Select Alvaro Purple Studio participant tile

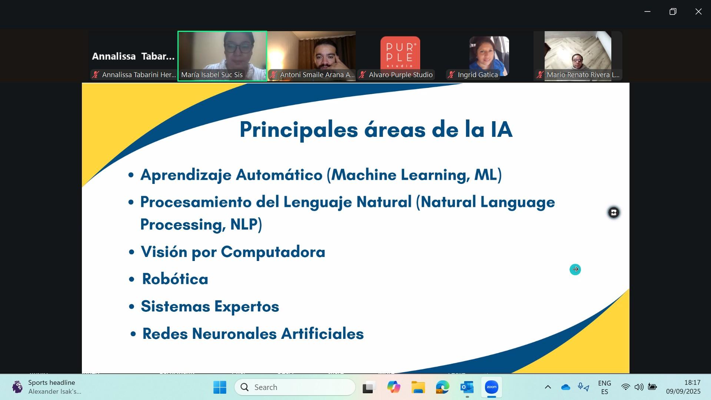[x=400, y=56]
